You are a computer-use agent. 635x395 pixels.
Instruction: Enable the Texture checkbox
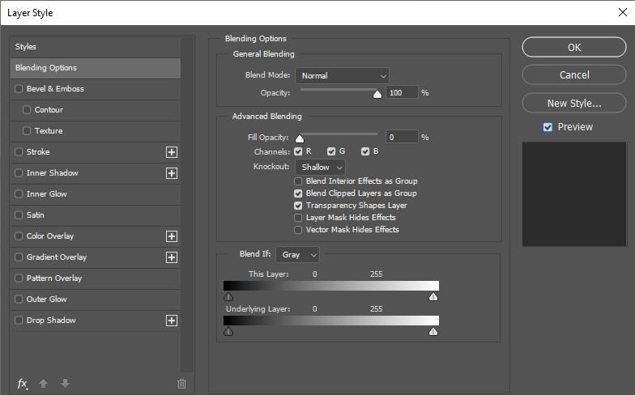click(27, 131)
